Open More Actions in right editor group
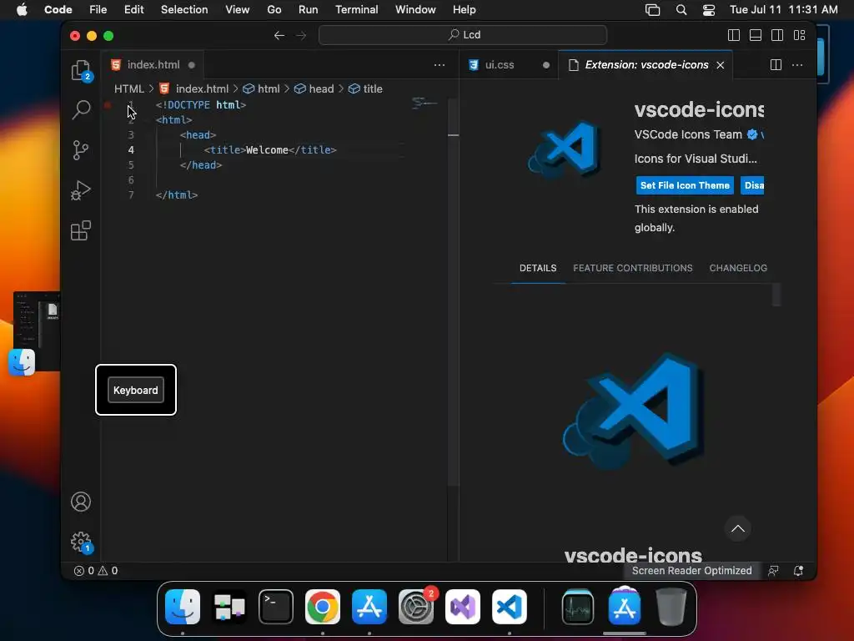The height and width of the screenshot is (641, 854). click(797, 65)
